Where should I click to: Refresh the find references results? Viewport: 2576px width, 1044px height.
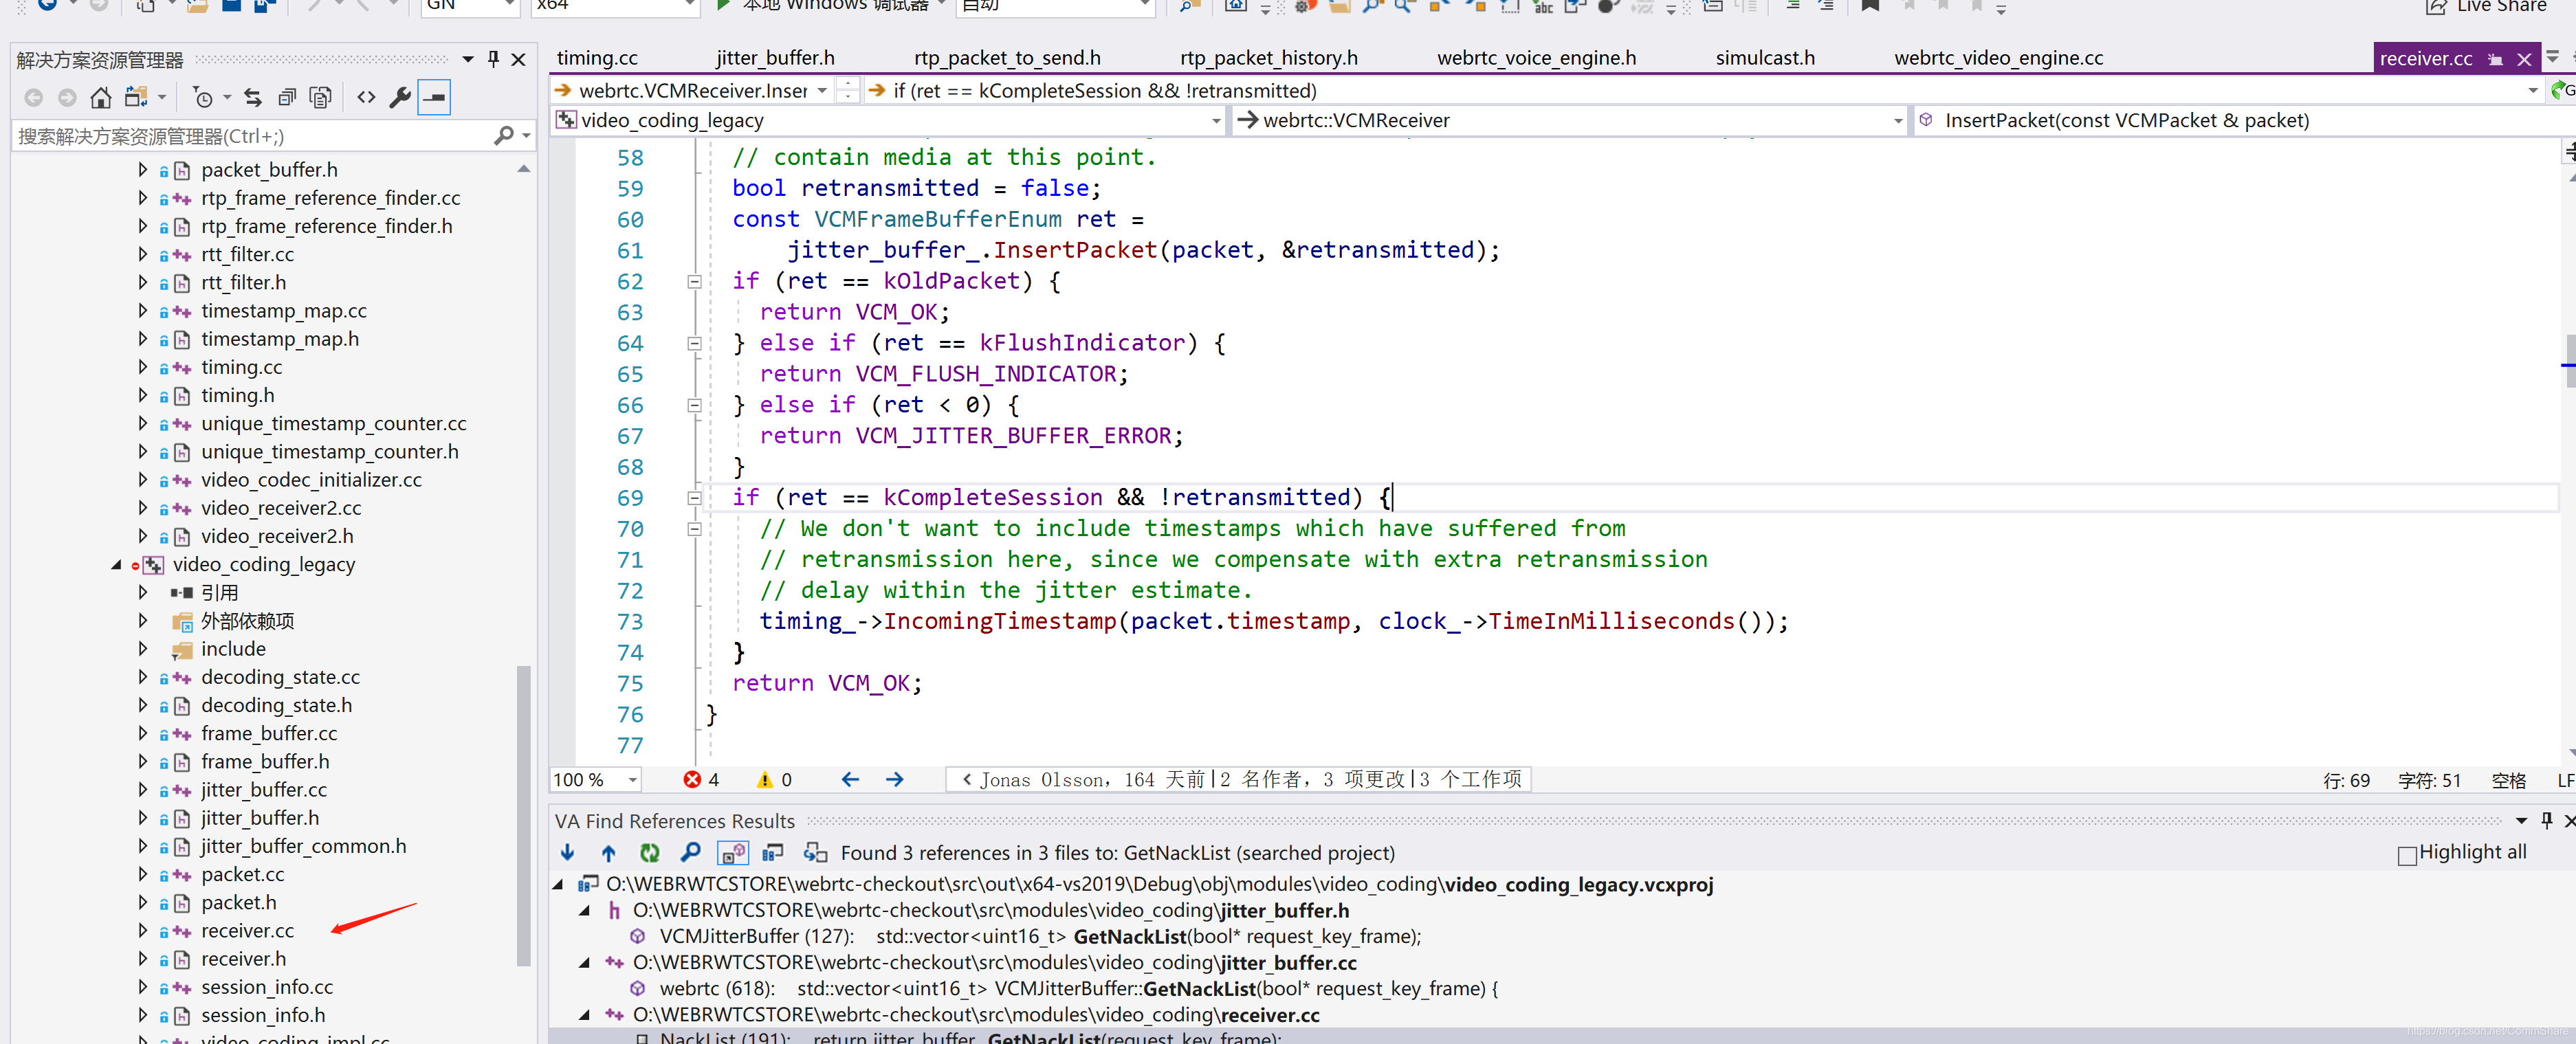tap(650, 852)
